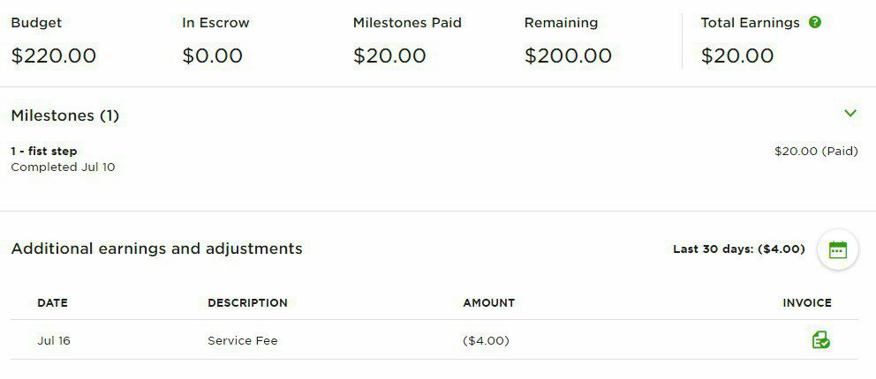The height and width of the screenshot is (379, 876).
Task: Click the DESCRIPTION column header
Action: point(247,302)
